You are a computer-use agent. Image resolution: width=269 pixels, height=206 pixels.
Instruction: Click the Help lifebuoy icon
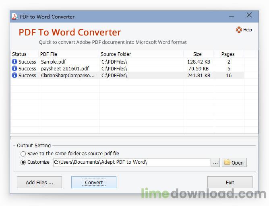click(x=239, y=30)
